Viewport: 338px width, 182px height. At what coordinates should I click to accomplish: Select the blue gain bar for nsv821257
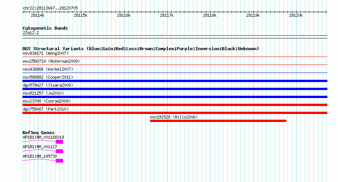click(x=175, y=97)
